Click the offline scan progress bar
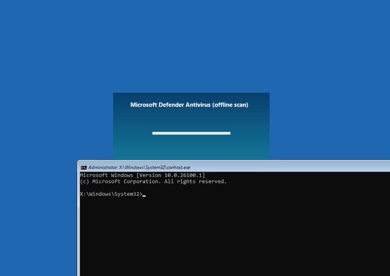 (191, 133)
